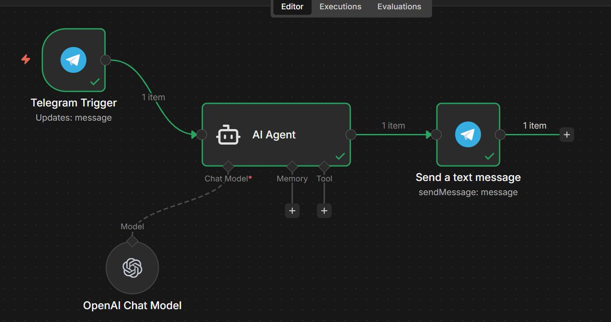Screen dimensions: 611x322
Task: Click the Telegram Trigger label
Action: (74, 103)
